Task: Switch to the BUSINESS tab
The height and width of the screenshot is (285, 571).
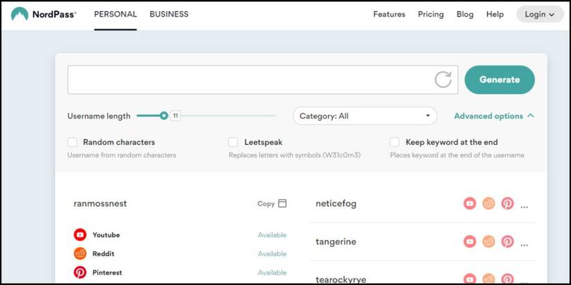Action: [169, 14]
